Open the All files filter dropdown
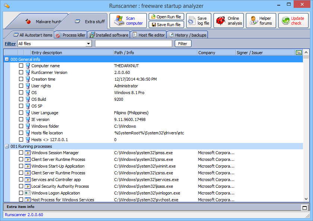 point(89,43)
